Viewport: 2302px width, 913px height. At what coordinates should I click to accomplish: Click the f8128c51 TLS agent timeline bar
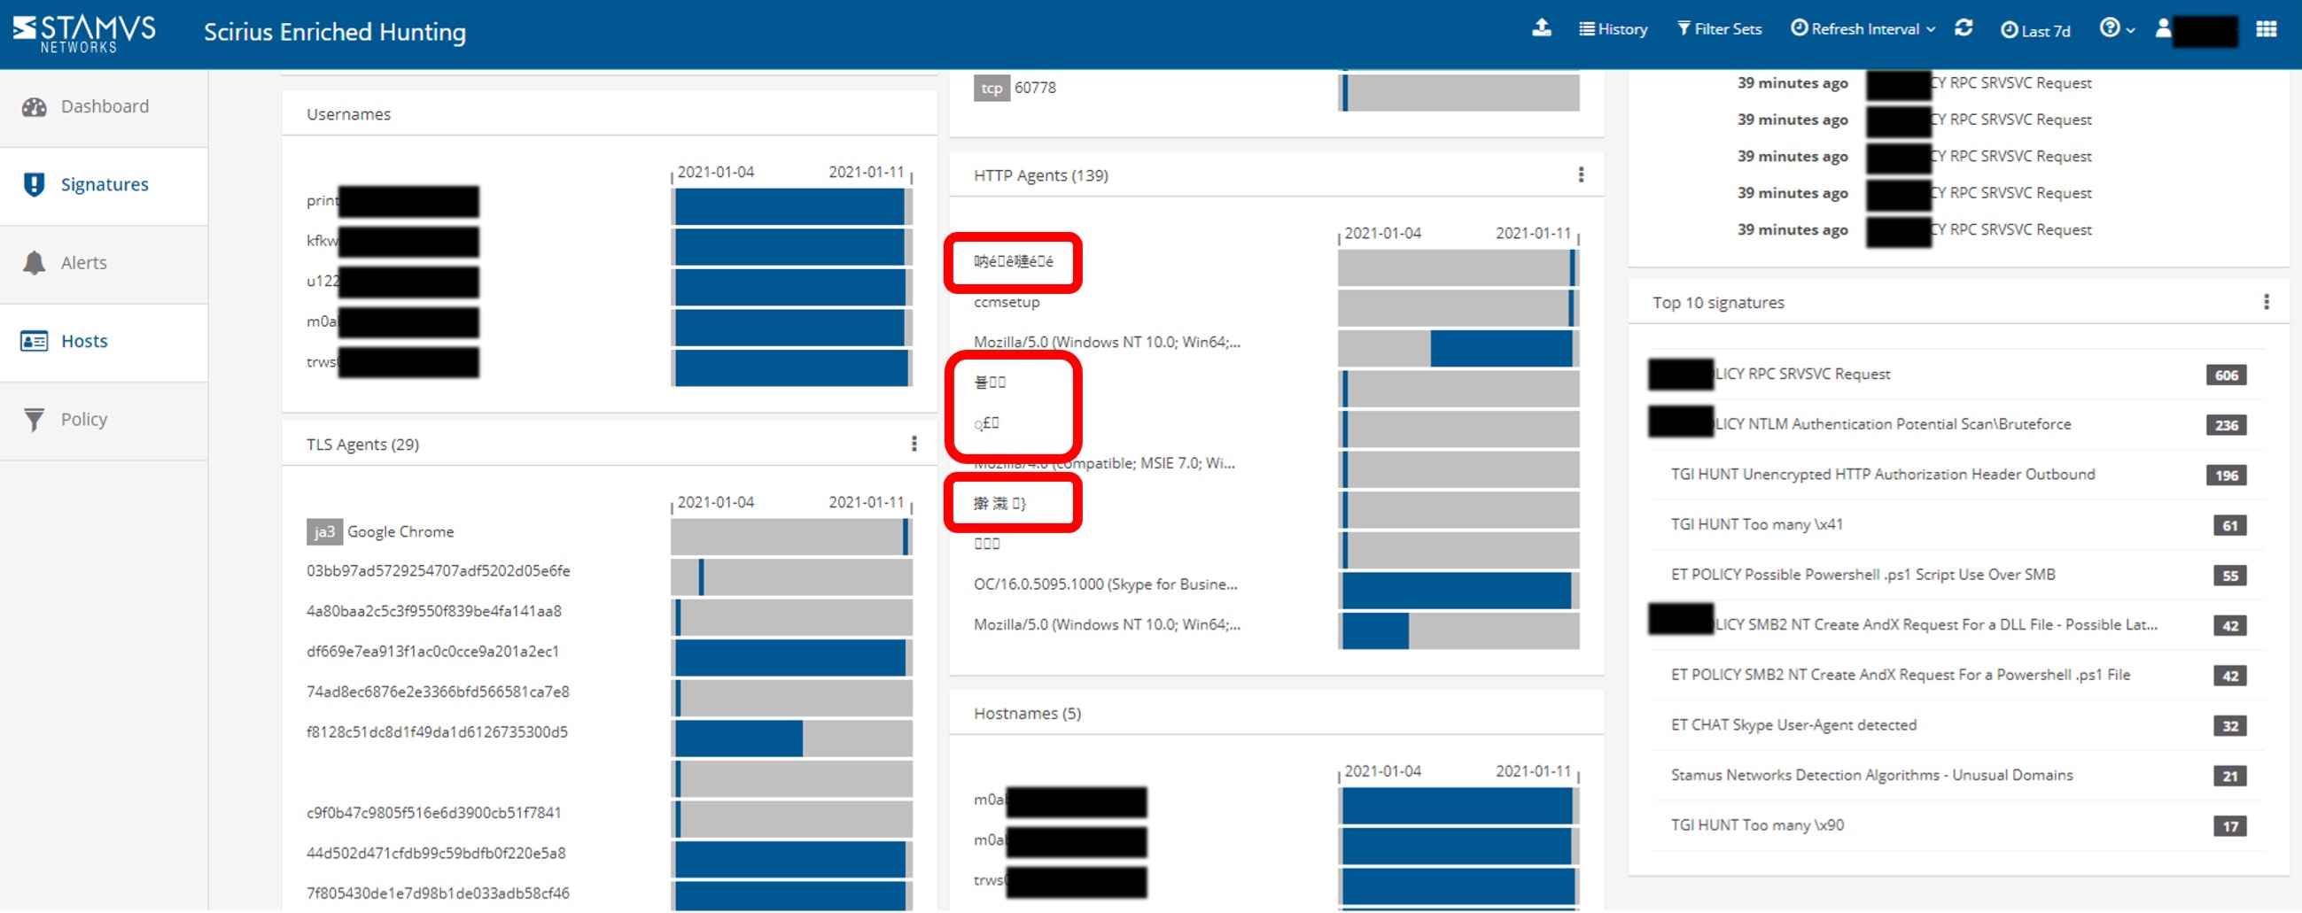(791, 738)
